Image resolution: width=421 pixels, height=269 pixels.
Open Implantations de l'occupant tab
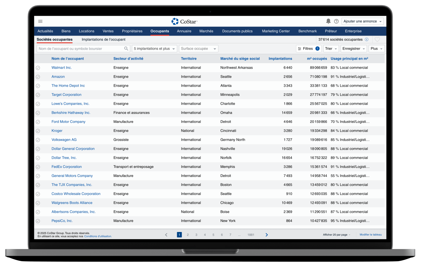[x=103, y=39]
